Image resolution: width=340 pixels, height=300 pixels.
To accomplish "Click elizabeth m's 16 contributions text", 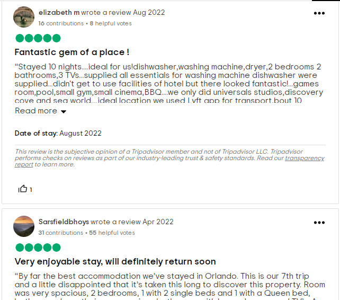I will (x=61, y=23).
